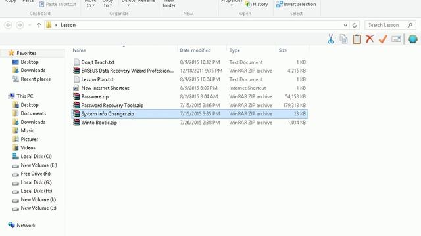The width and height of the screenshot is (421, 236).
Task: Click the Lesson Plan.txt document icon
Action: click(x=76, y=79)
